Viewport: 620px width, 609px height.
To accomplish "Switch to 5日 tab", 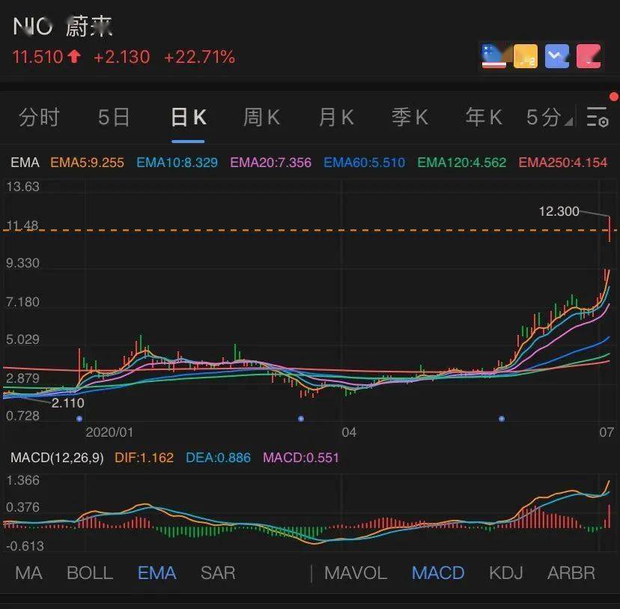I will pyautogui.click(x=114, y=117).
